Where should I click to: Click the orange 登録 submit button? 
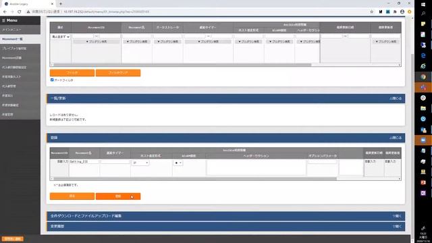click(x=118, y=196)
